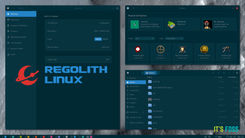Open Thunderbolt settings panel
This screenshot has height=138, width=245.
pyautogui.click(x=21, y=43)
